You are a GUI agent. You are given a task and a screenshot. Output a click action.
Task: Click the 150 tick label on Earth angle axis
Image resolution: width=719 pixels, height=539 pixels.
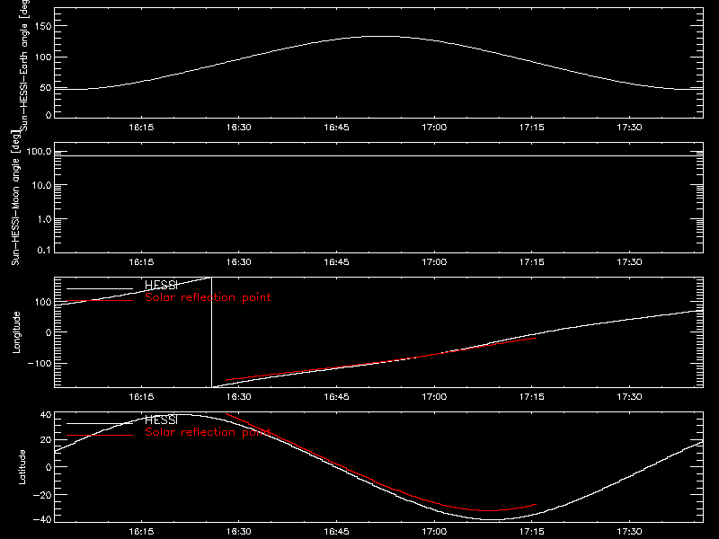[43, 26]
